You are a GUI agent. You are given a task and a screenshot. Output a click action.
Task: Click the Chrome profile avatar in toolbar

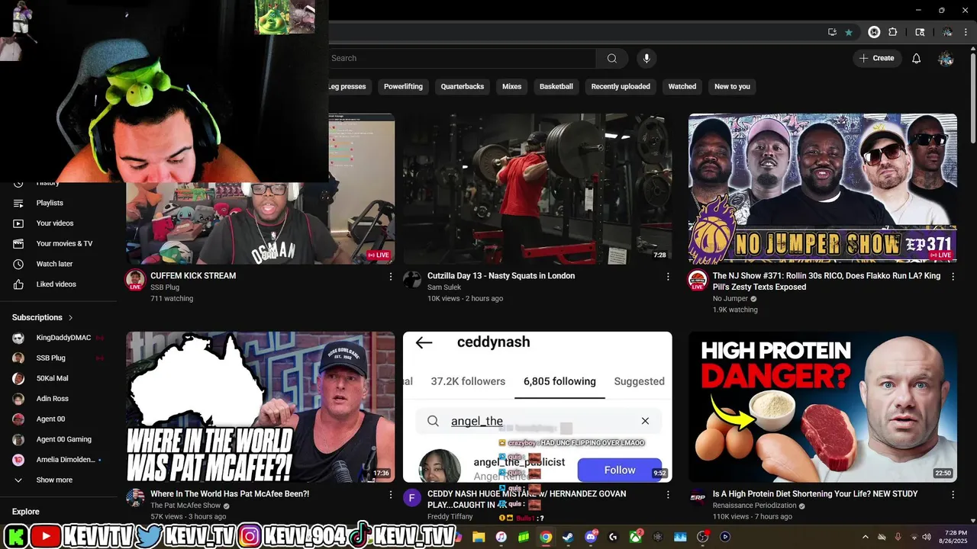[x=947, y=32]
